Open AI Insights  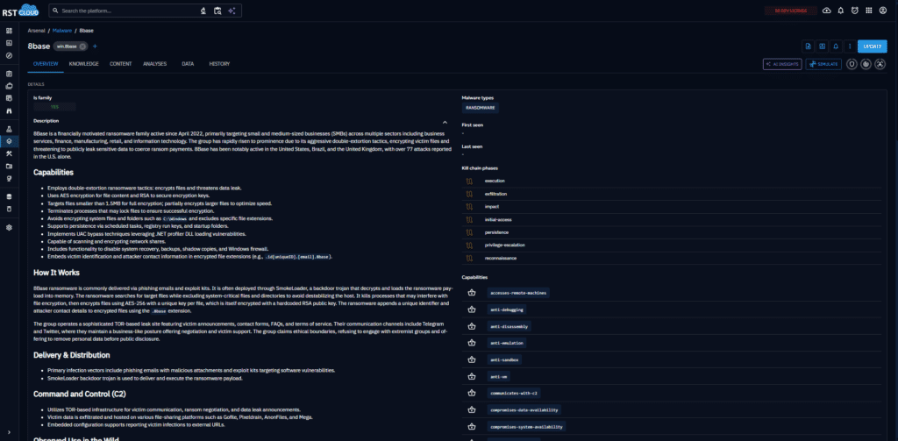click(x=781, y=64)
